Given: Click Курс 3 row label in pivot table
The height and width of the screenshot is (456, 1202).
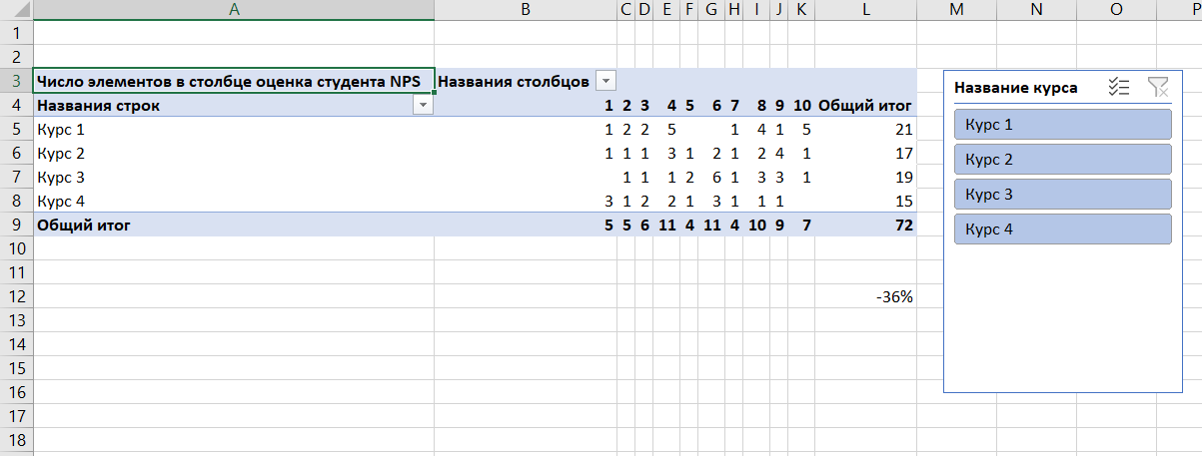Looking at the screenshot, I should 234,177.
